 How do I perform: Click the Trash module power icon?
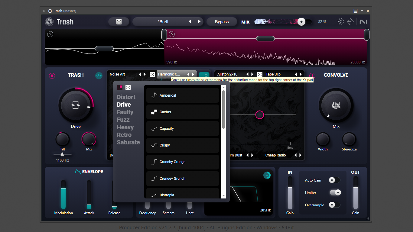click(x=52, y=76)
